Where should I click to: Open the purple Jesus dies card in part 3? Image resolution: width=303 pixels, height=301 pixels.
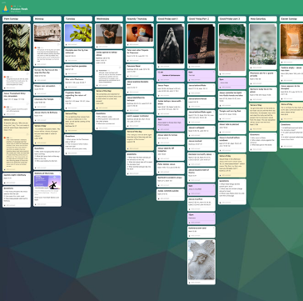click(x=232, y=83)
